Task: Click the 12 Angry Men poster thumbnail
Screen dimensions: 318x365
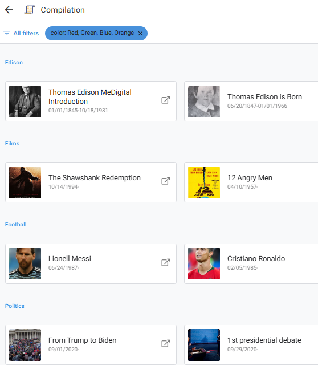Action: 204,182
